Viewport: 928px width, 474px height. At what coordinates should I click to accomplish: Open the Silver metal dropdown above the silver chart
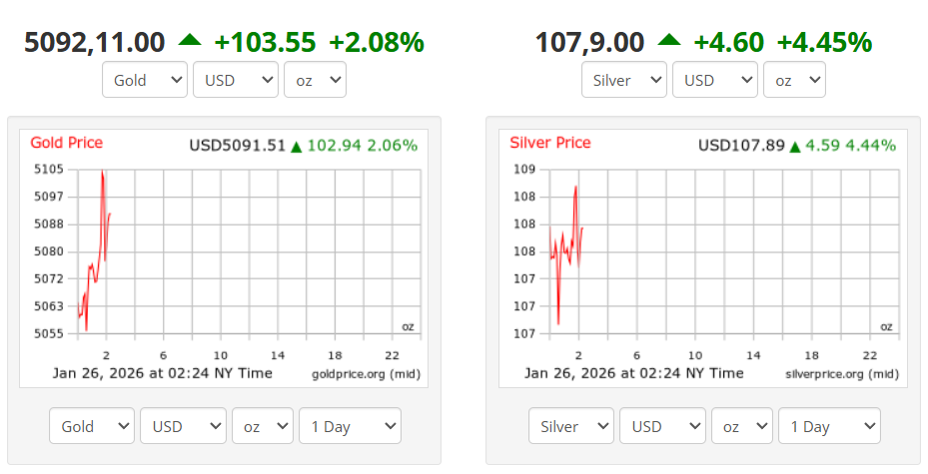(x=624, y=80)
